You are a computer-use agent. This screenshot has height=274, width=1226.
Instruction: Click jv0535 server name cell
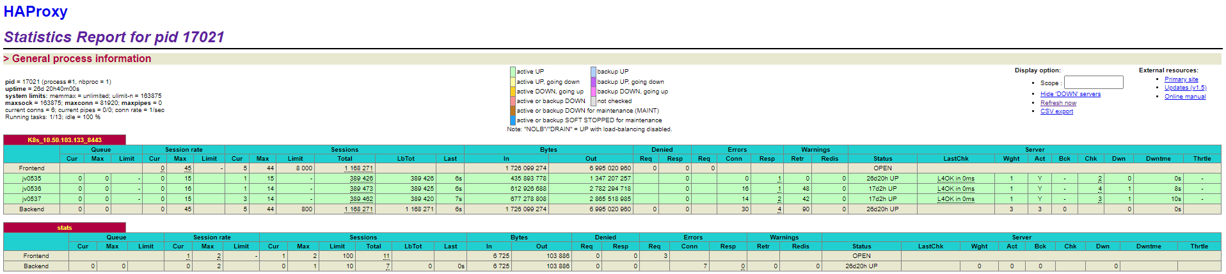click(31, 179)
